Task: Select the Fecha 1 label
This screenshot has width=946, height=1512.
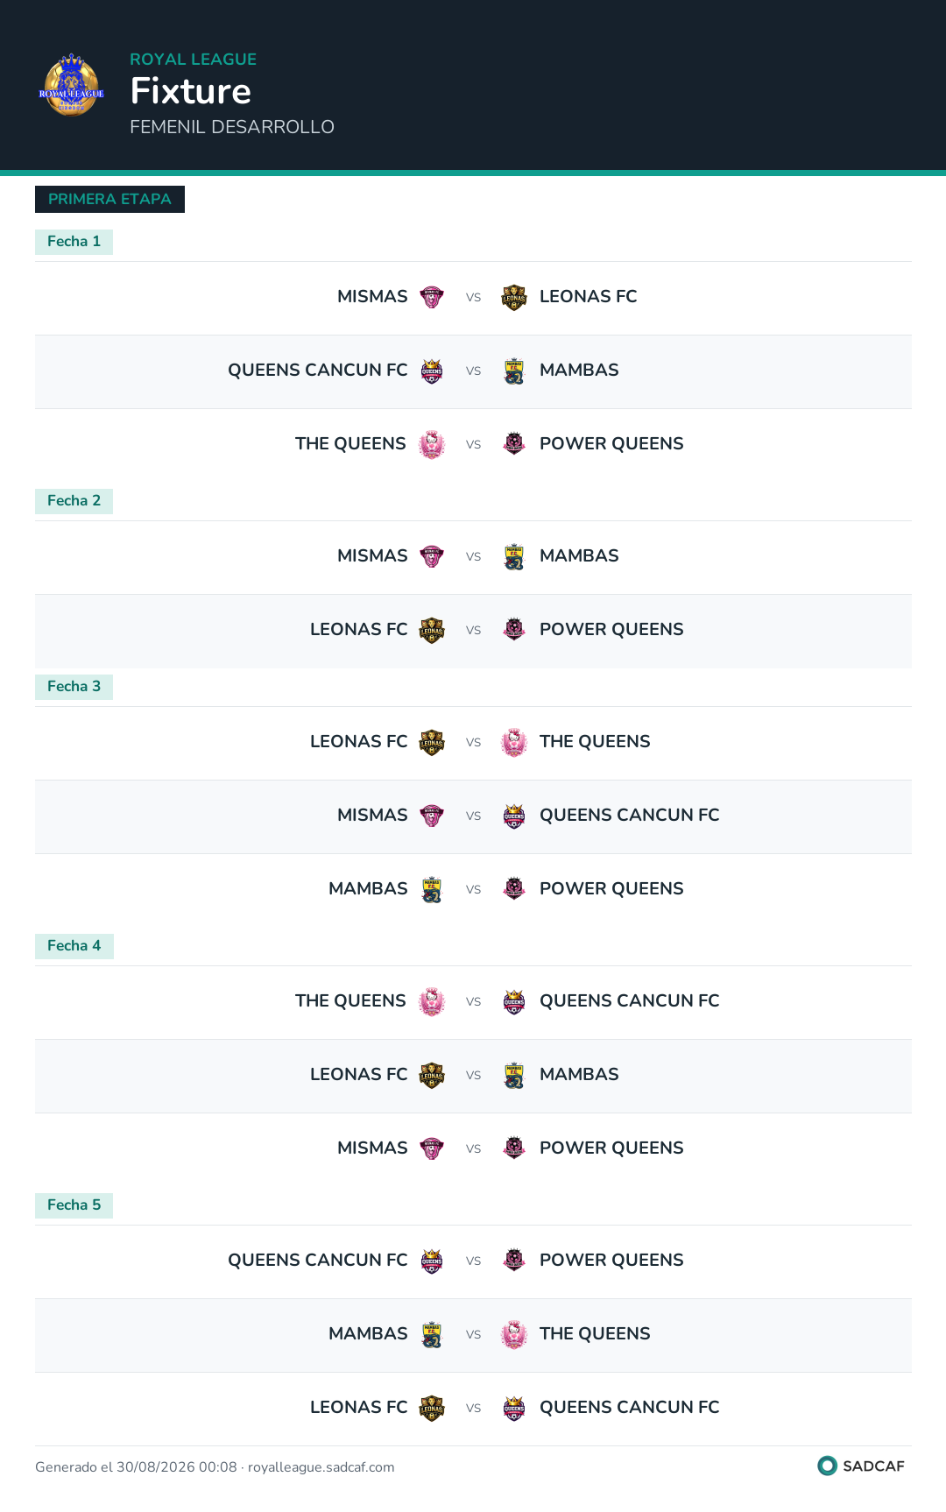Action: (x=74, y=242)
